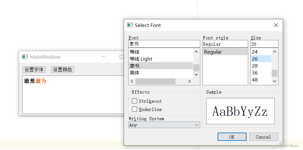The image size is (303, 150).
Task: Choose size 24 in the list
Action: click(x=261, y=52)
